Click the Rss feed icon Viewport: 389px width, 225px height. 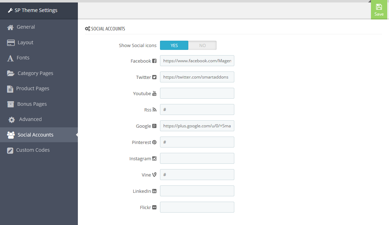coord(154,110)
